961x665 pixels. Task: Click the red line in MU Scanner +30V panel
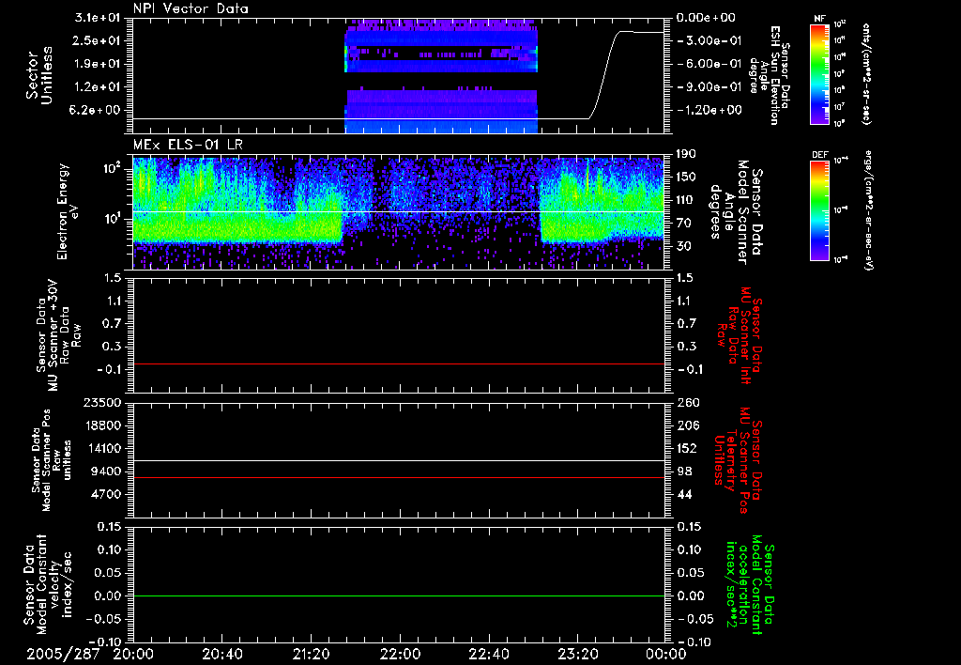coord(398,363)
